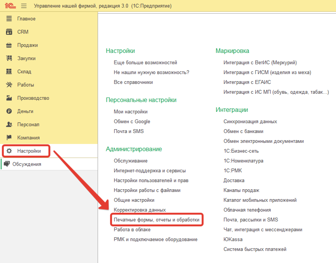Open Почта и SMS settings
The width and height of the screenshot is (336, 263).
(x=129, y=131)
